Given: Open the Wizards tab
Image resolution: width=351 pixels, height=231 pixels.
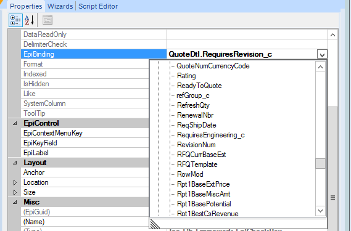Looking at the screenshot, I should (60, 6).
